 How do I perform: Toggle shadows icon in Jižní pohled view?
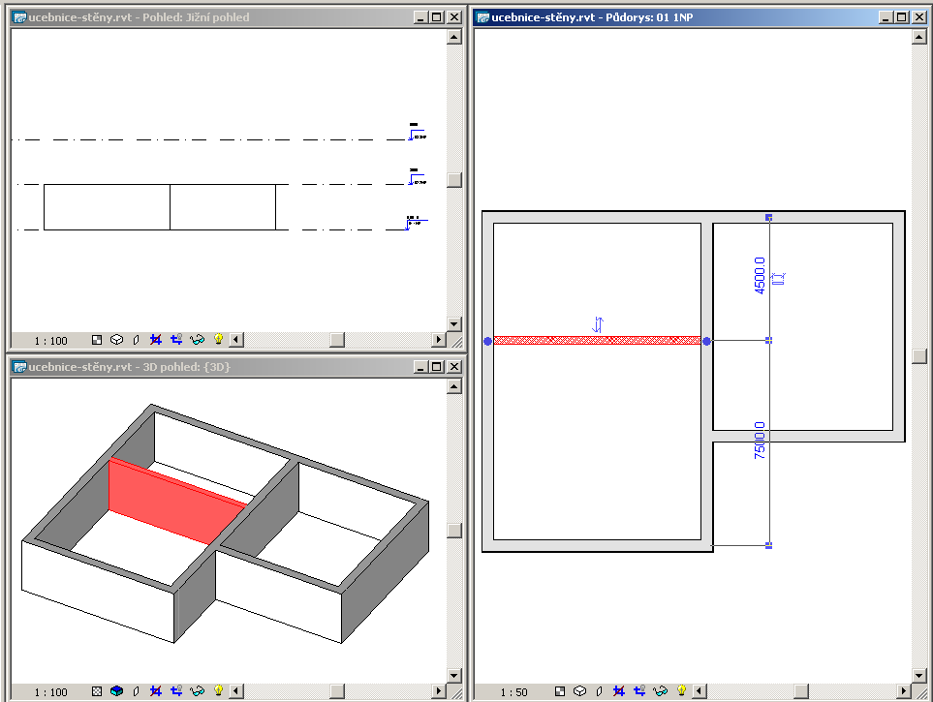pyautogui.click(x=136, y=340)
